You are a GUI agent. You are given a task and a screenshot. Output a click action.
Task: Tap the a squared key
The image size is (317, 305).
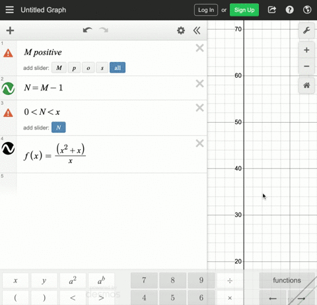[73, 281]
